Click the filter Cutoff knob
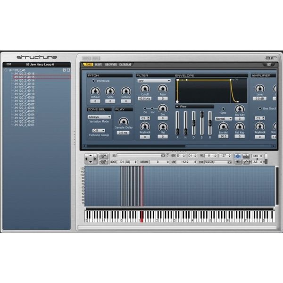 145,89
